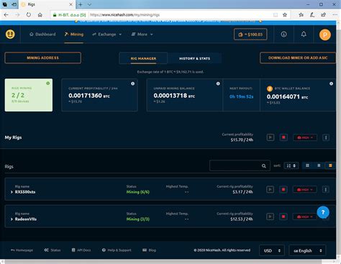341x264 pixels.
Task: Expand the More dropdown menu
Action: coord(142,35)
